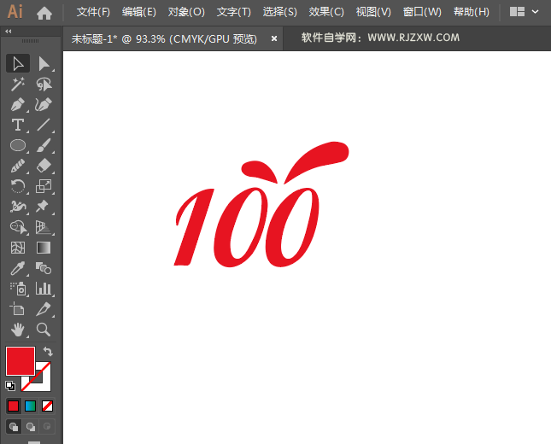Open the 效果(C) menu
The image size is (551, 444).
326,12
